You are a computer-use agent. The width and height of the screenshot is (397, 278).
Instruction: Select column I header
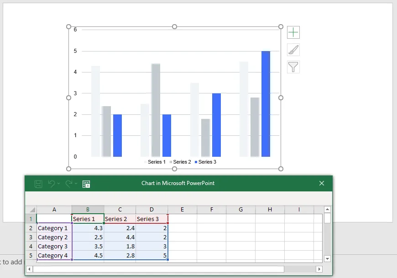point(299,210)
